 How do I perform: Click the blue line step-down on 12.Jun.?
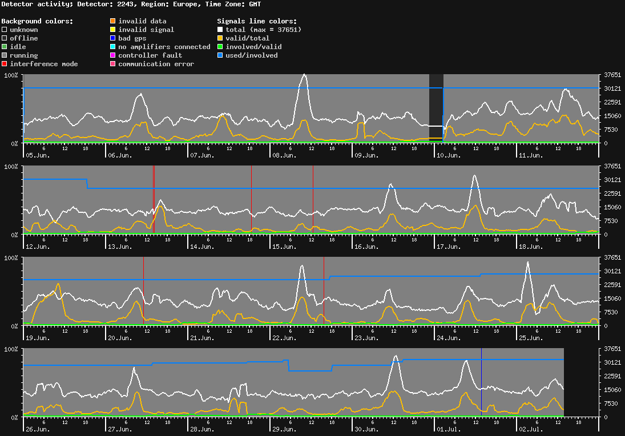87,184
